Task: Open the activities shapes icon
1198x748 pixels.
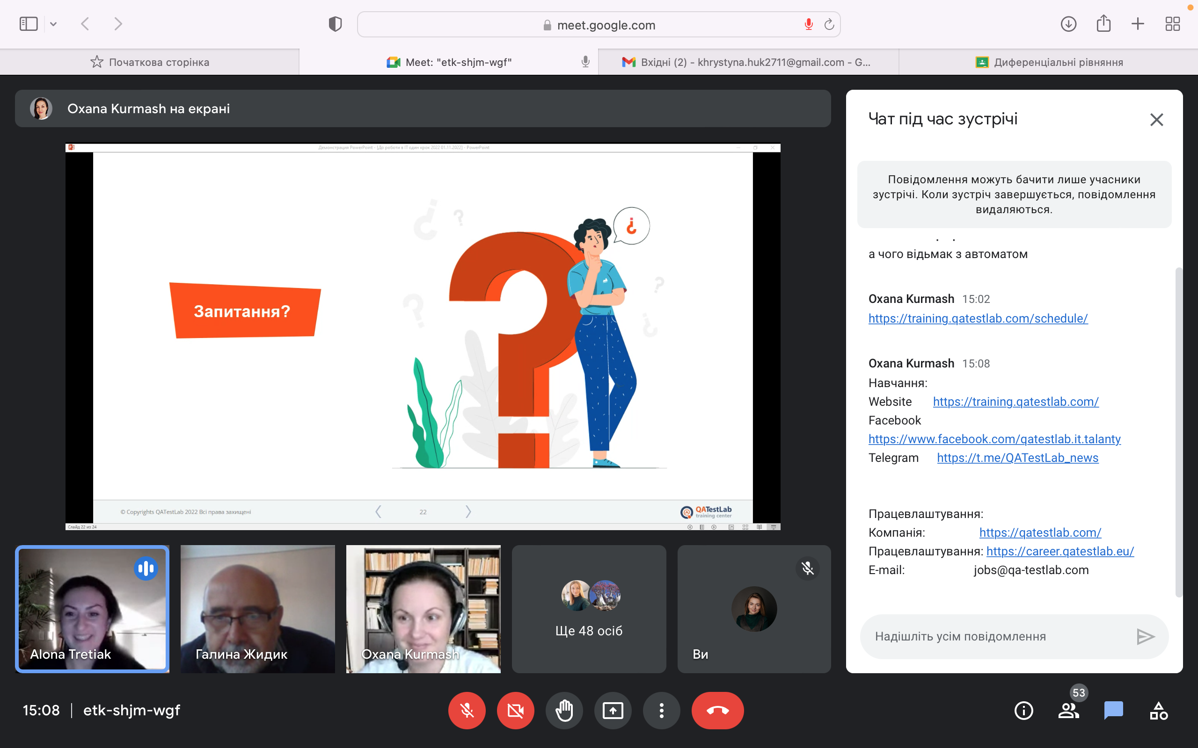Action: coord(1158,711)
